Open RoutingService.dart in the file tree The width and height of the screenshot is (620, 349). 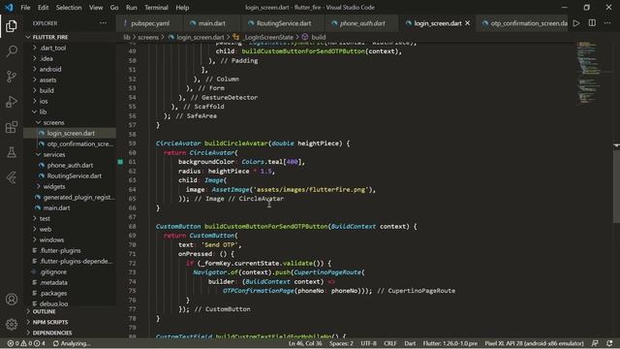(74, 175)
